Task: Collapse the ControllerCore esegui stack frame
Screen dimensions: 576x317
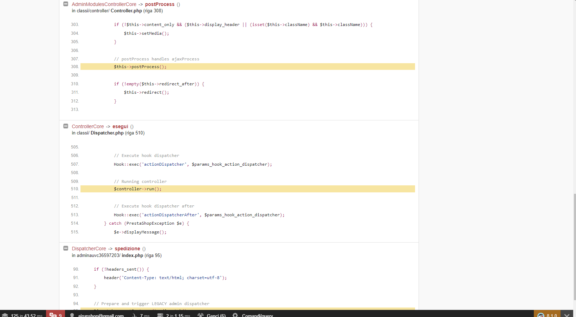Action: [66, 126]
